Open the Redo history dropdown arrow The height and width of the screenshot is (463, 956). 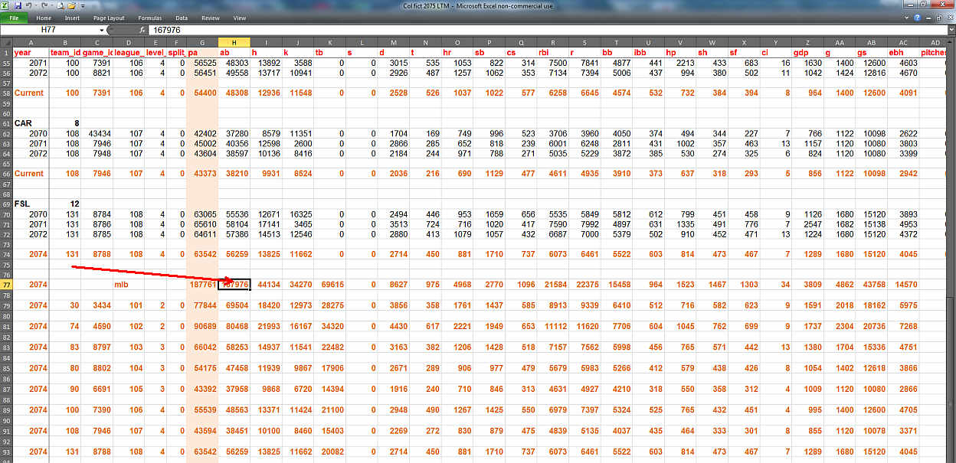pos(51,5)
